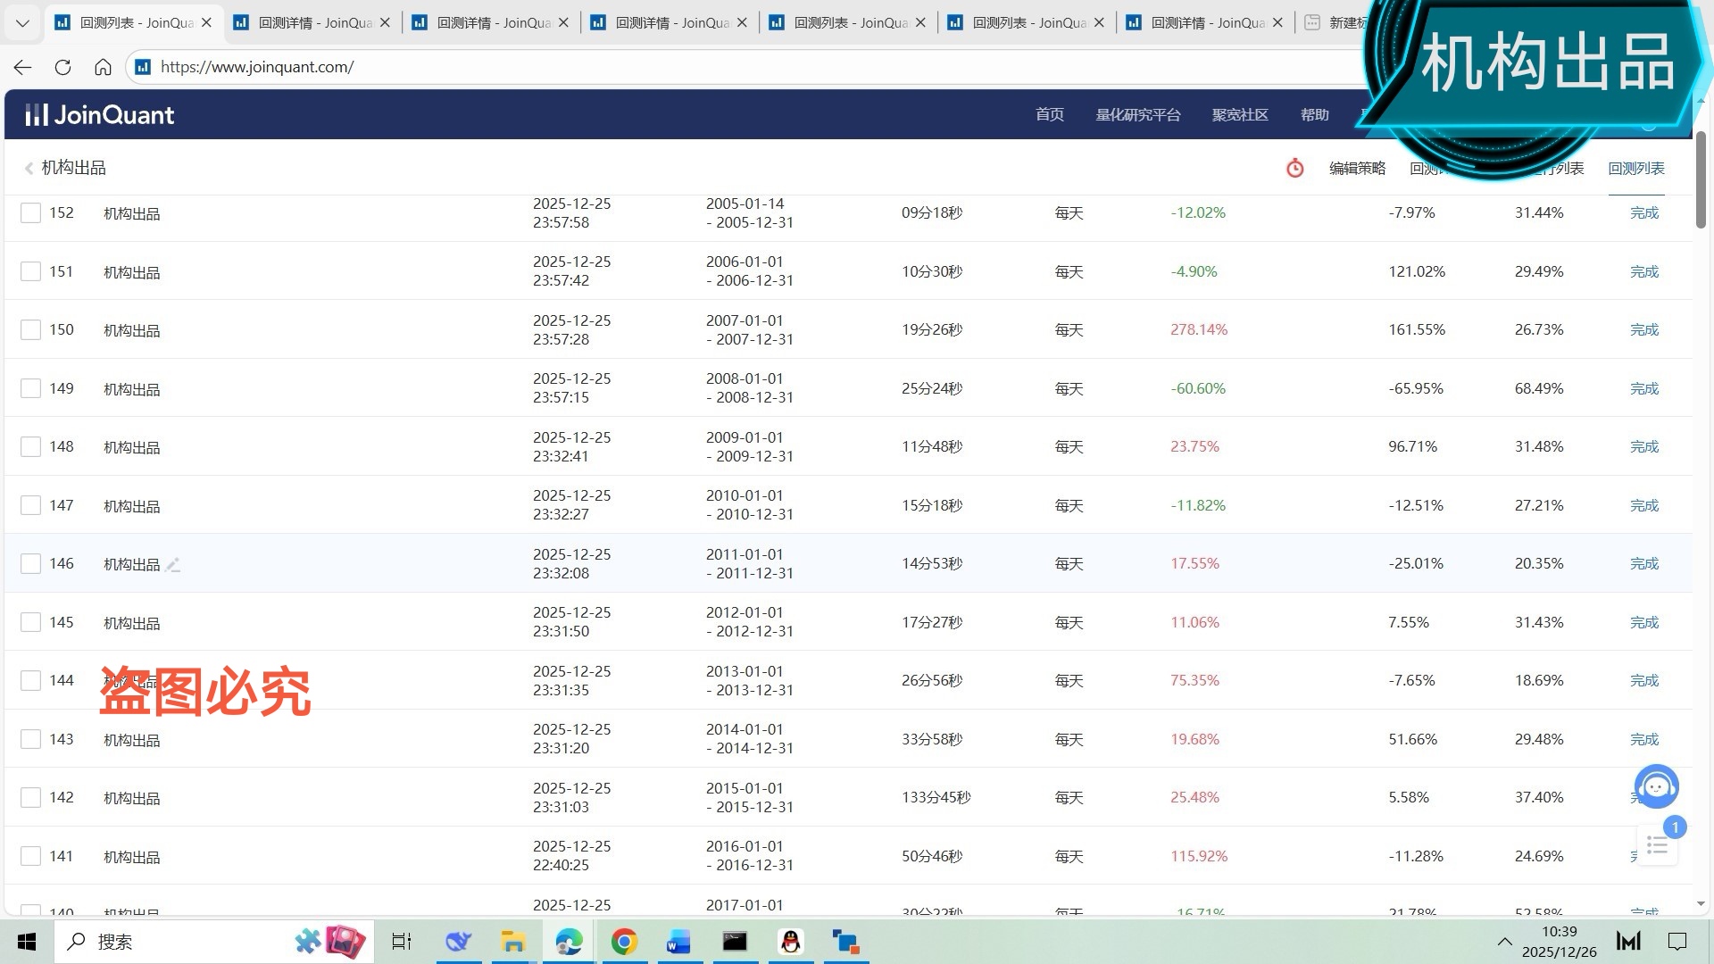Open the 编辑策略 link
This screenshot has width=1714, height=964.
[x=1356, y=168]
